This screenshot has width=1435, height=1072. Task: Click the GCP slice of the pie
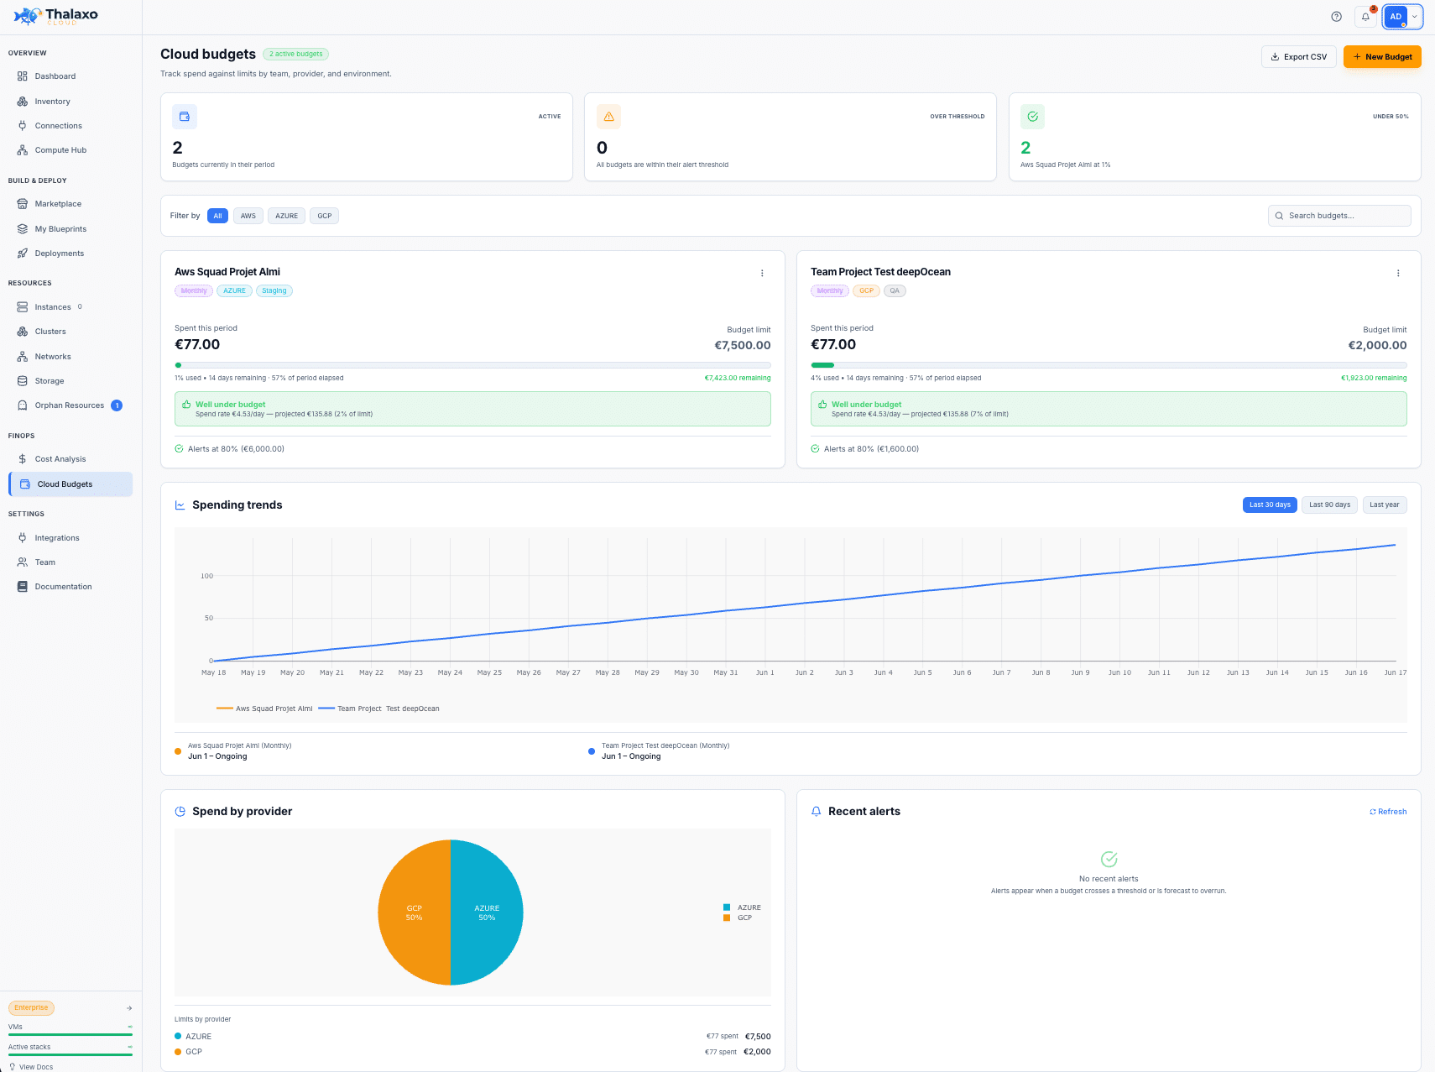point(414,913)
